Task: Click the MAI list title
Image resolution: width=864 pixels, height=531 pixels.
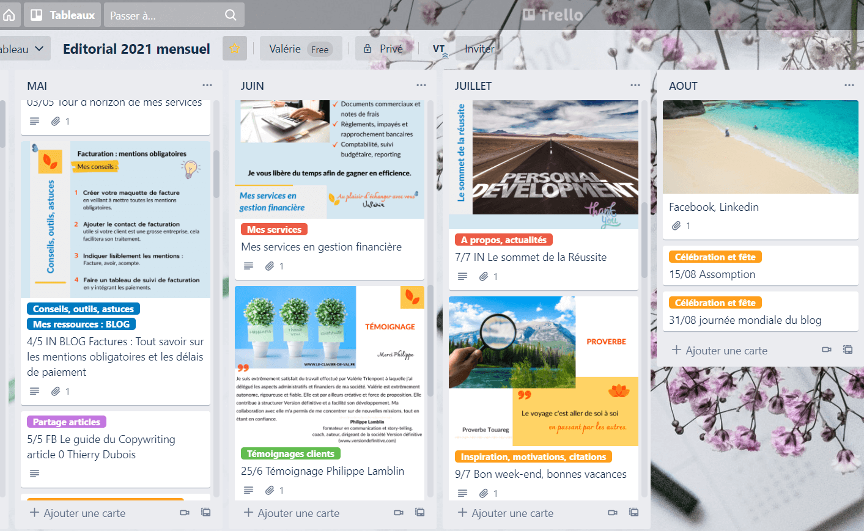Action: click(x=37, y=86)
